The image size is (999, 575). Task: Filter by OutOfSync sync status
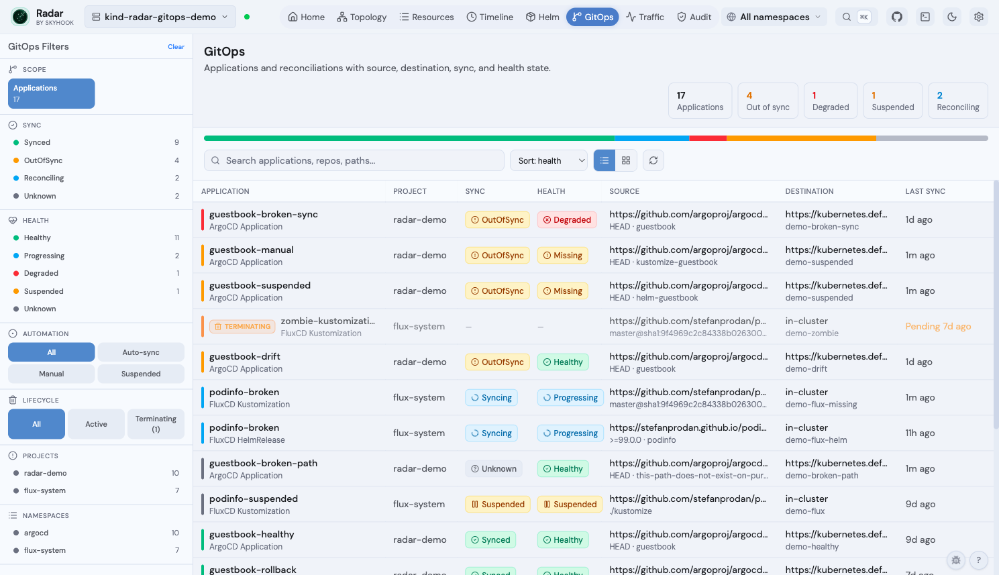(x=96, y=160)
